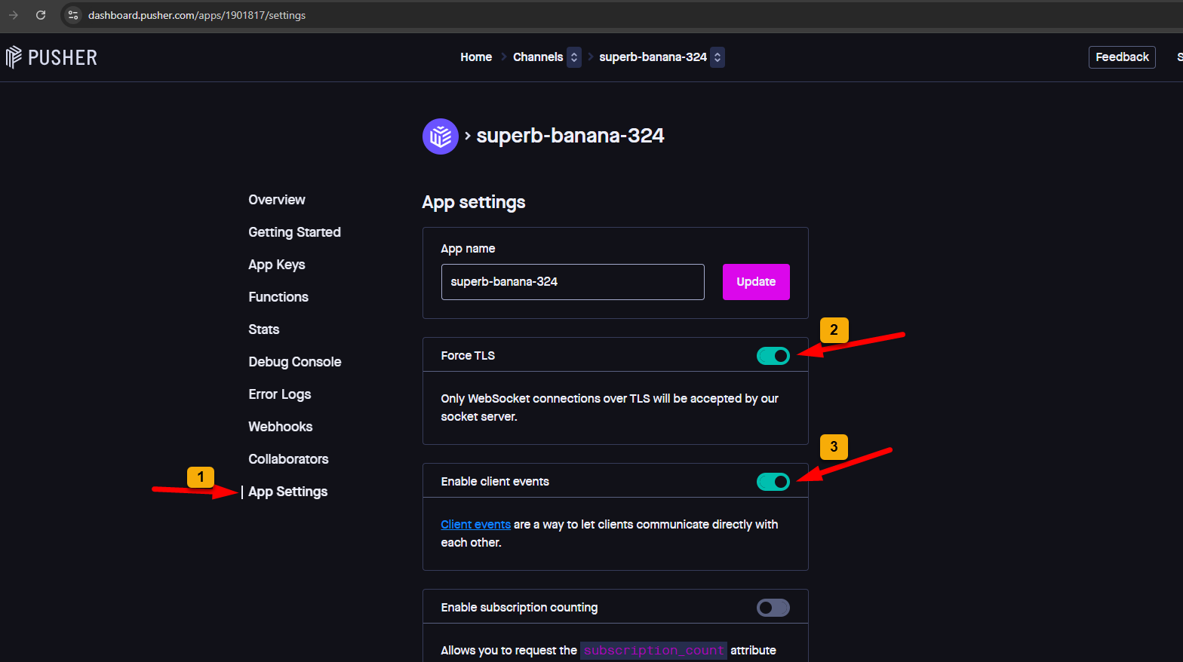Viewport: 1183px width, 662px height.
Task: Reload the page with browser refresh icon
Action: pos(41,15)
